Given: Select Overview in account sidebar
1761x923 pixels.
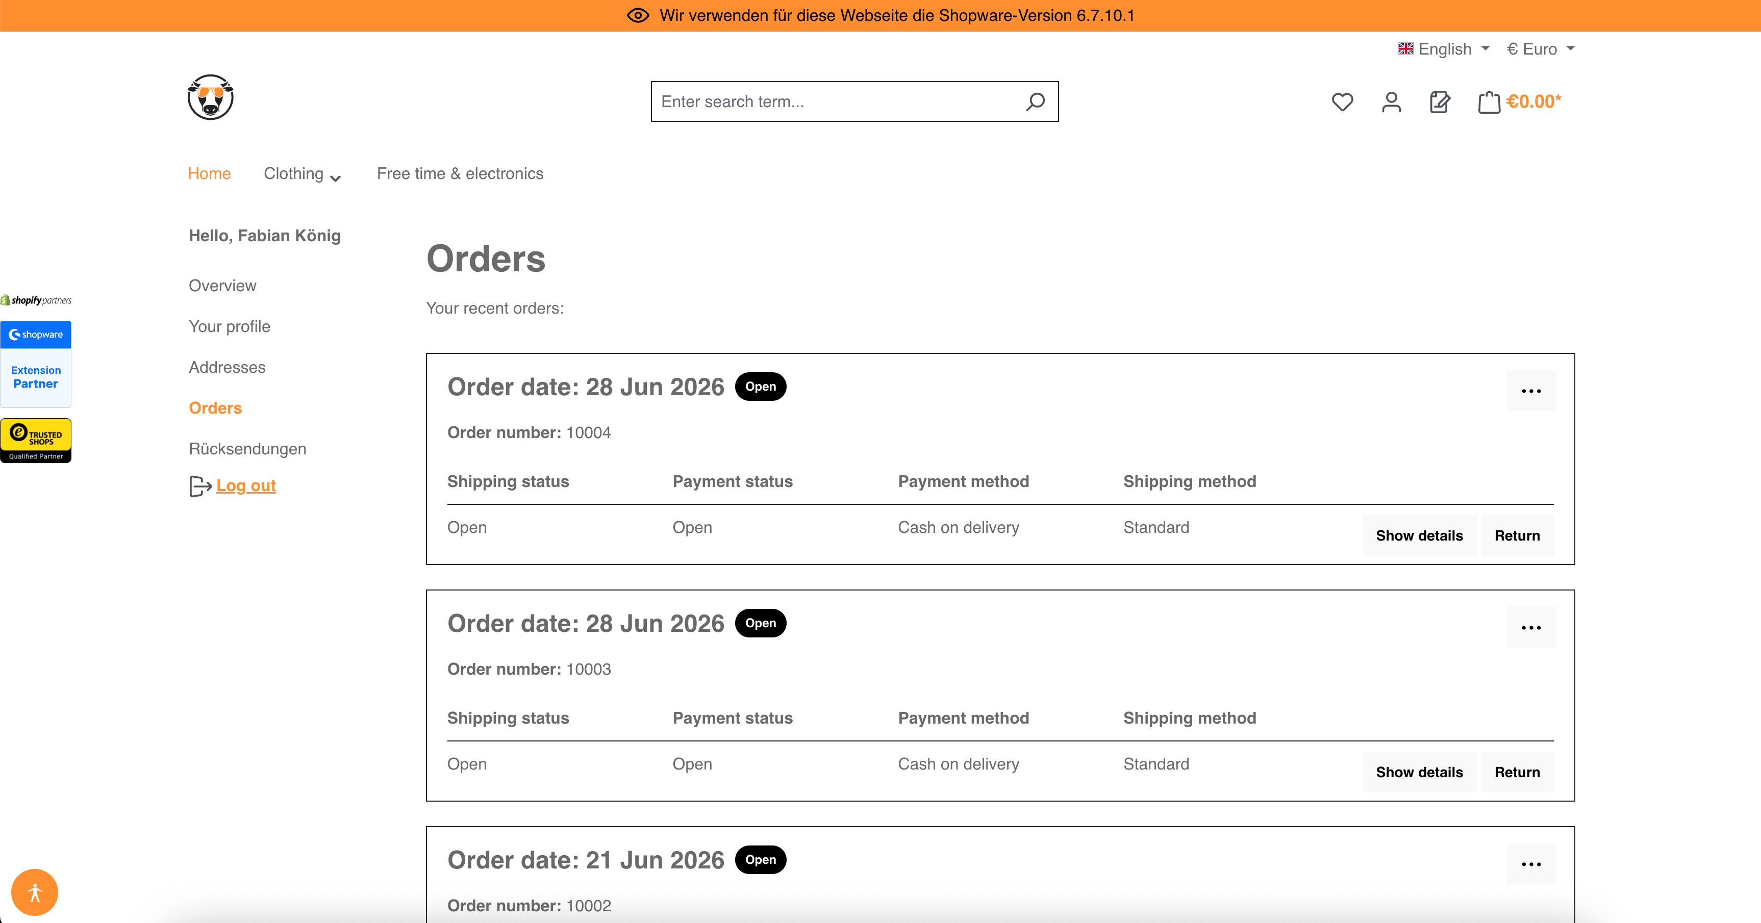Looking at the screenshot, I should pos(222,286).
